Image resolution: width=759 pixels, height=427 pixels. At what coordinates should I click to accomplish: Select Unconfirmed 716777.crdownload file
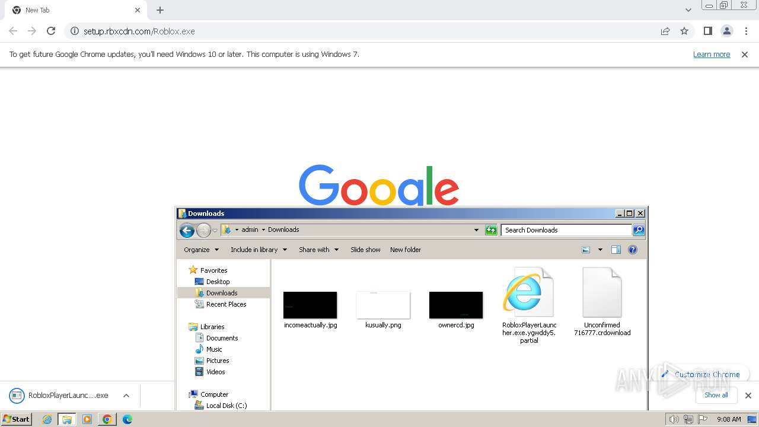[602, 301]
